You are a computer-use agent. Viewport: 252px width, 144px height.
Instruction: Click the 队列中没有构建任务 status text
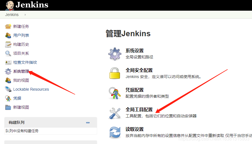(x=22, y=131)
